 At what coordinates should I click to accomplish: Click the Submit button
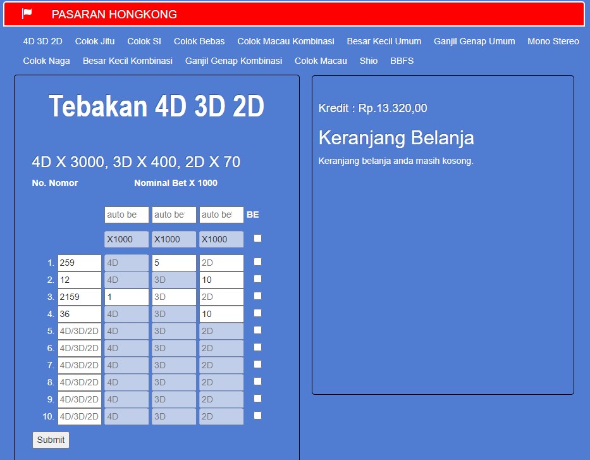click(51, 440)
